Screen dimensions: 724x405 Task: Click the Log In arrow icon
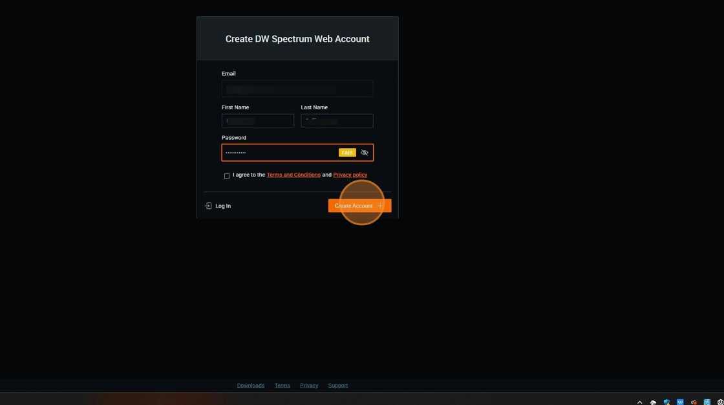pos(208,206)
